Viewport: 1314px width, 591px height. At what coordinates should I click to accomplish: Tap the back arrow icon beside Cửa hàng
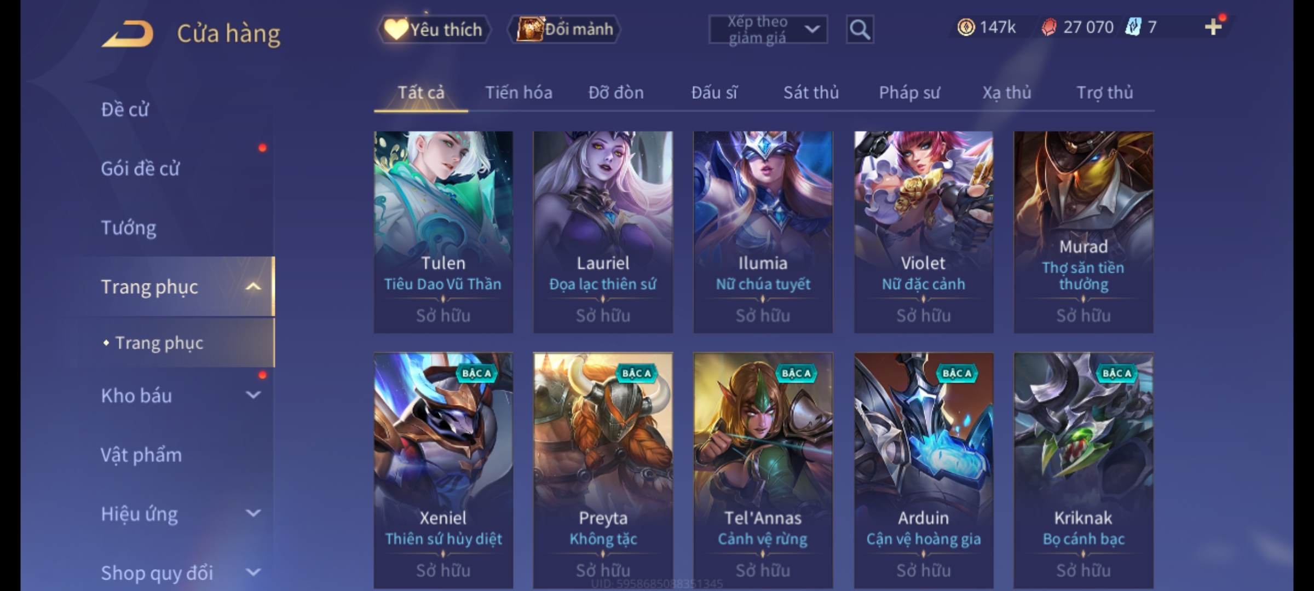pyautogui.click(x=128, y=33)
